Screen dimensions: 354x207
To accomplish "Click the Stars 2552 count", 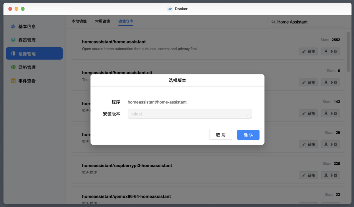I will pyautogui.click(x=330, y=40).
